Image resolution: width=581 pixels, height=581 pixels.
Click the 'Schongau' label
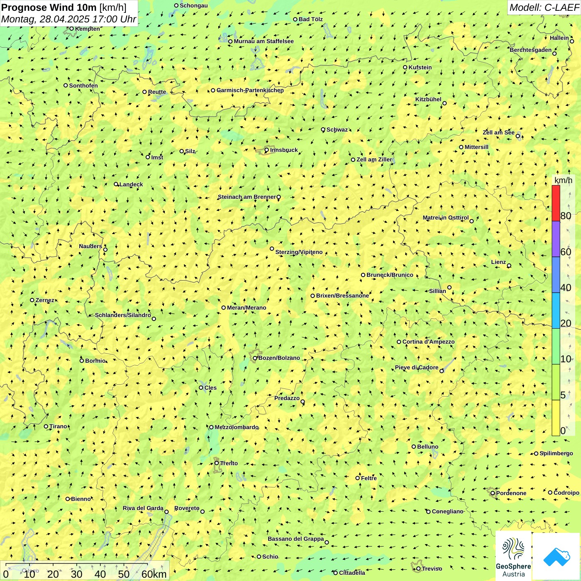pyautogui.click(x=194, y=5)
